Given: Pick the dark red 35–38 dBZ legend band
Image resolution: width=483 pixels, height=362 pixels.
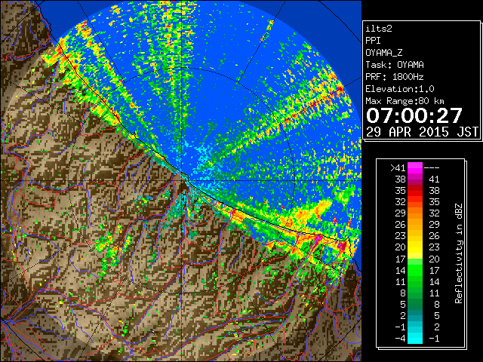Looking at the screenshot, I should 415,191.
